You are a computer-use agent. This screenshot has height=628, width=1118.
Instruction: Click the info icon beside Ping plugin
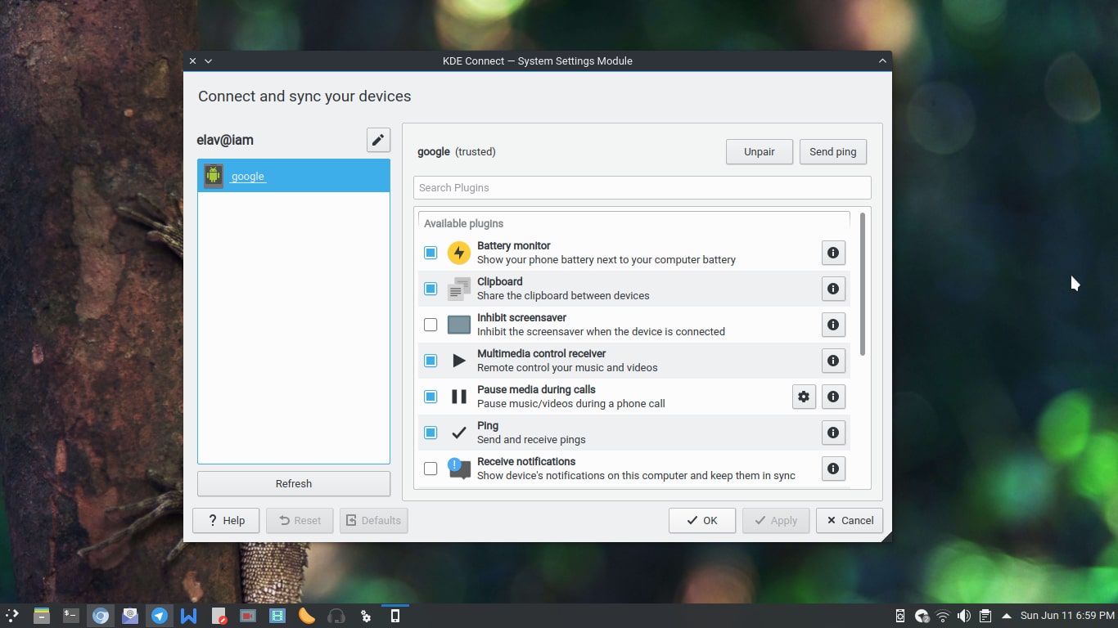pyautogui.click(x=832, y=433)
